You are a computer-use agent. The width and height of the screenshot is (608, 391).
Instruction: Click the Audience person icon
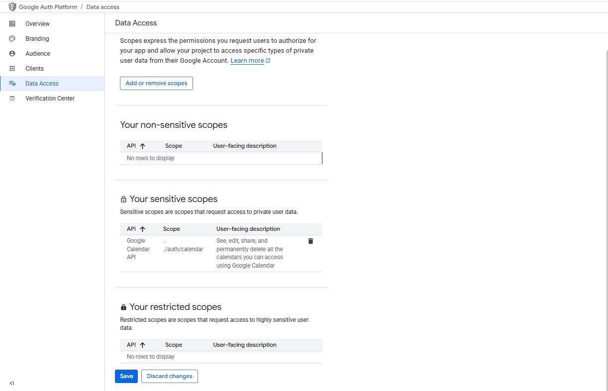click(x=12, y=54)
